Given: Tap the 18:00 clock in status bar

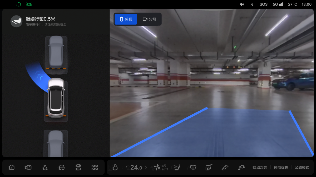Looking at the screenshot, I should (x=307, y=4).
